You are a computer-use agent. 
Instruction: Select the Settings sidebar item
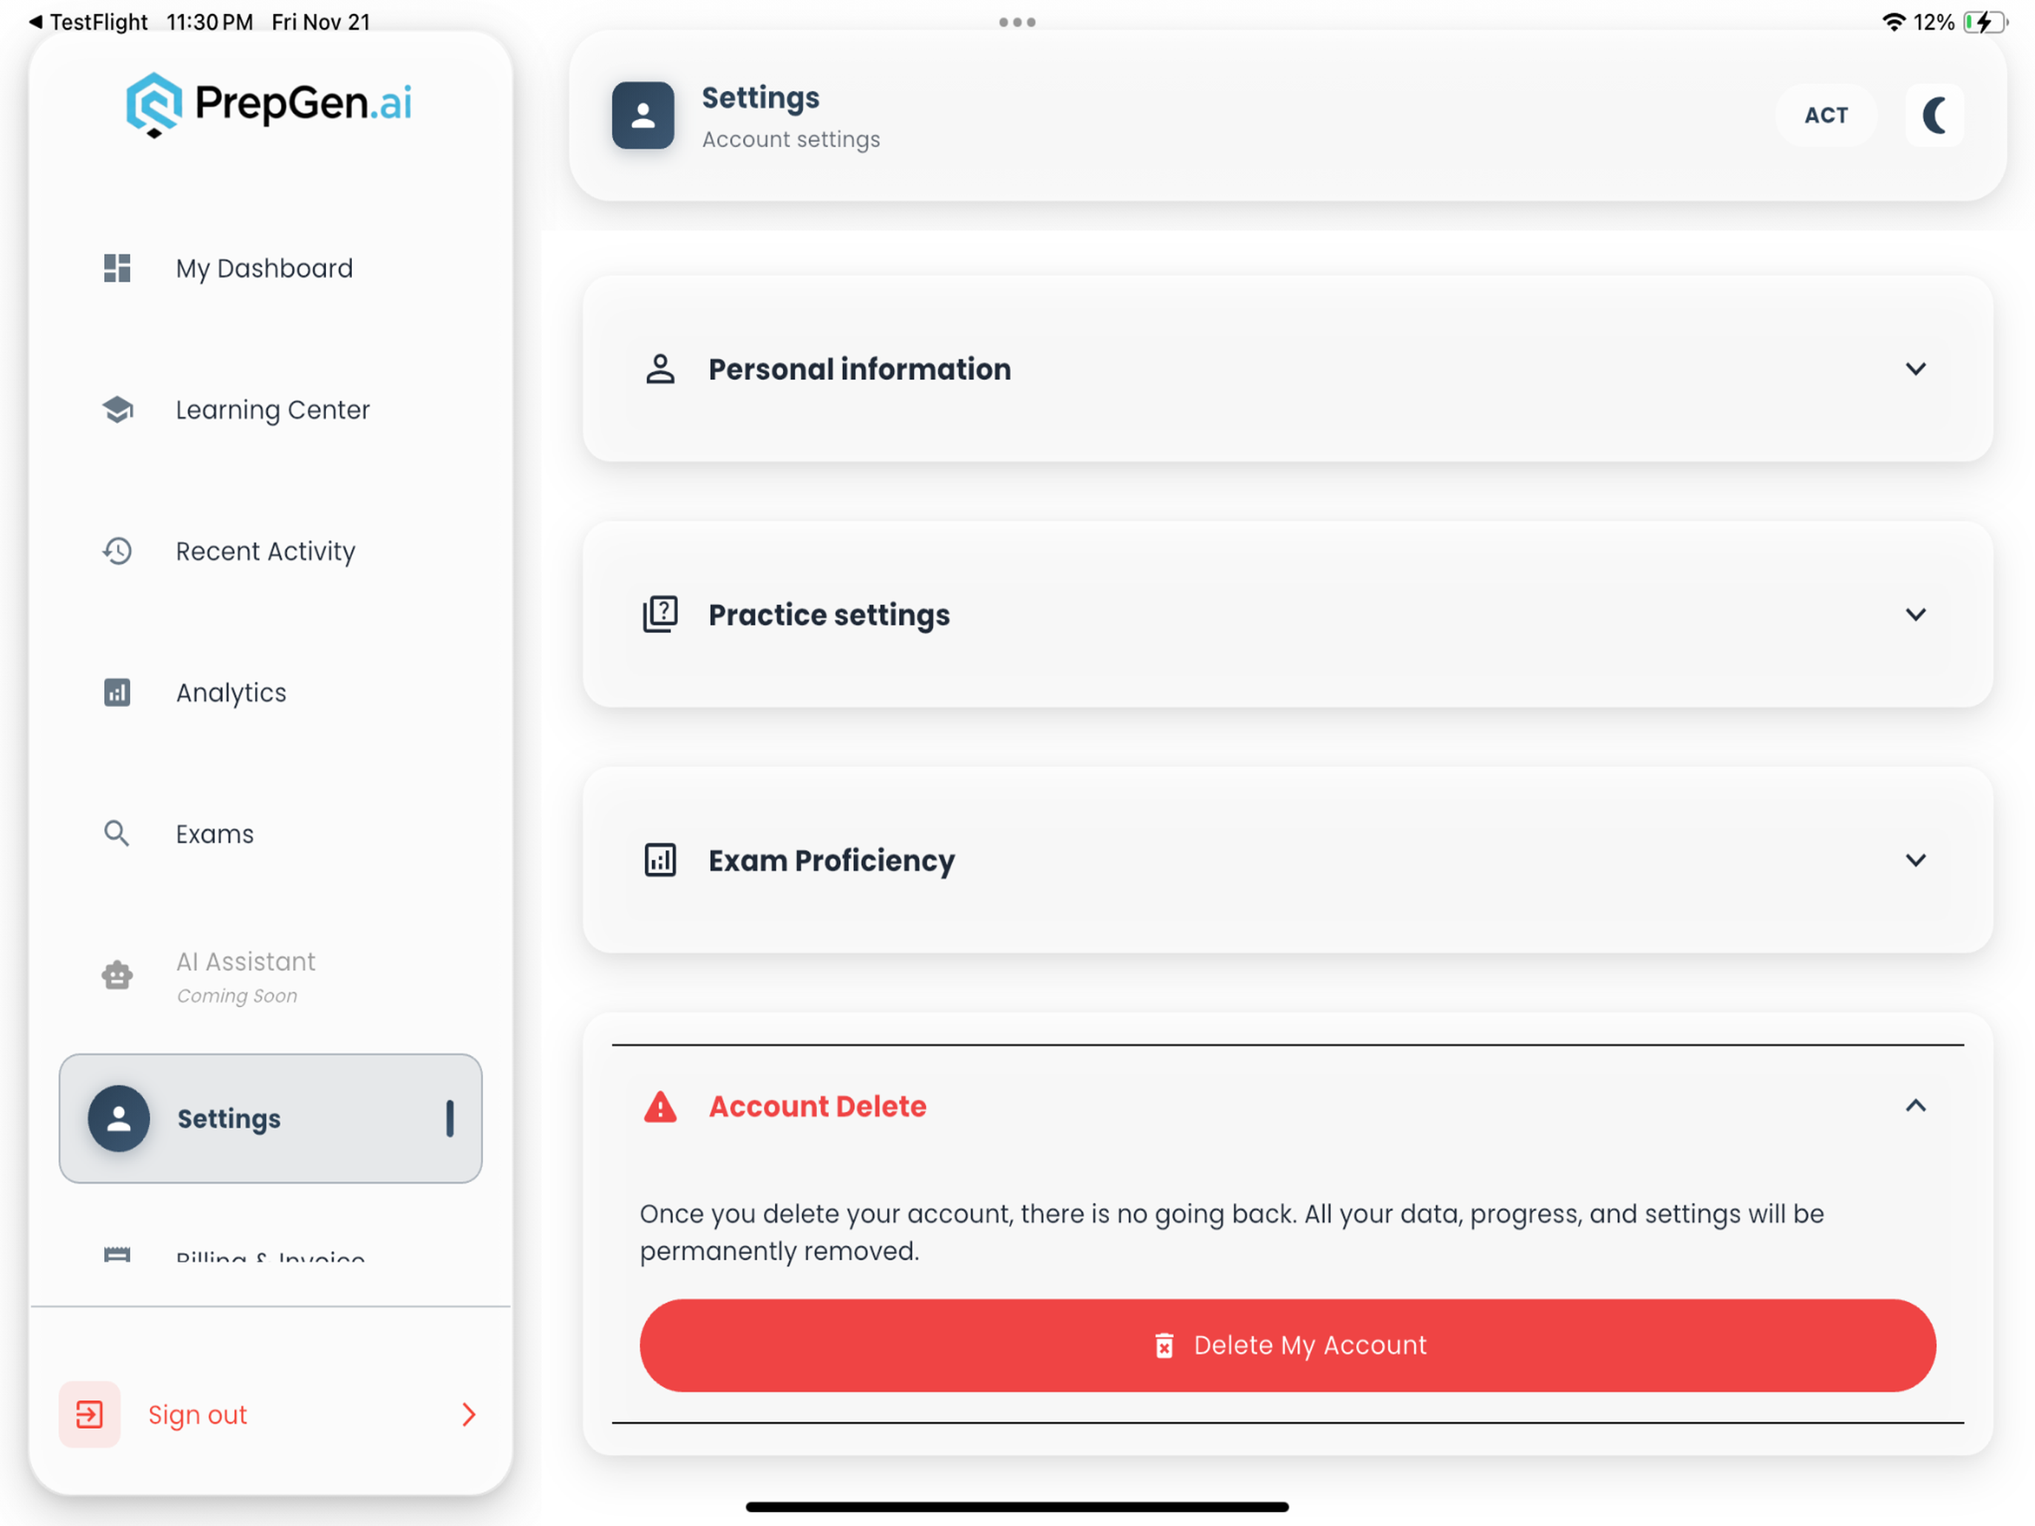pos(271,1119)
